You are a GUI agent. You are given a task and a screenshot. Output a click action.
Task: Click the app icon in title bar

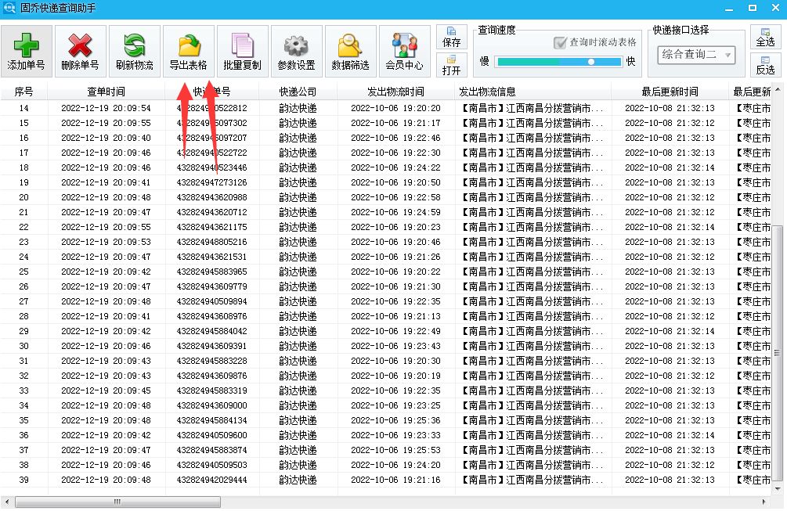[9, 7]
